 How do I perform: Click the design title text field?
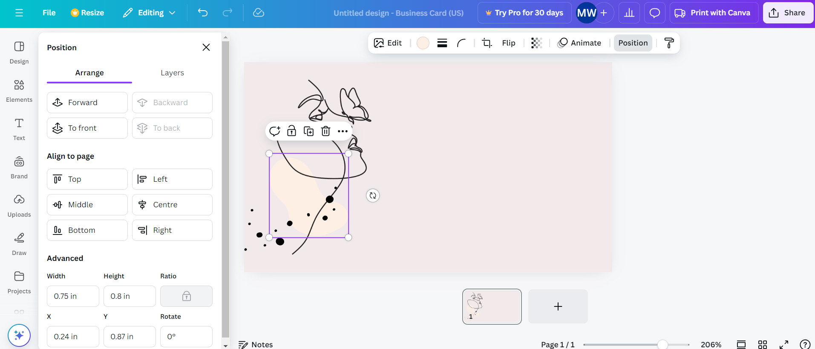(398, 13)
